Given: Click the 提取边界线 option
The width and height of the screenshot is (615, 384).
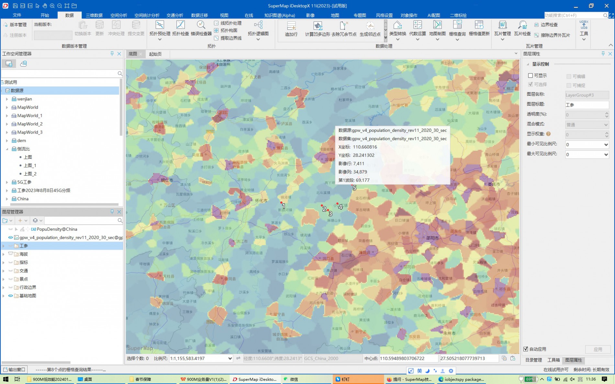Looking at the screenshot, I should tap(228, 38).
